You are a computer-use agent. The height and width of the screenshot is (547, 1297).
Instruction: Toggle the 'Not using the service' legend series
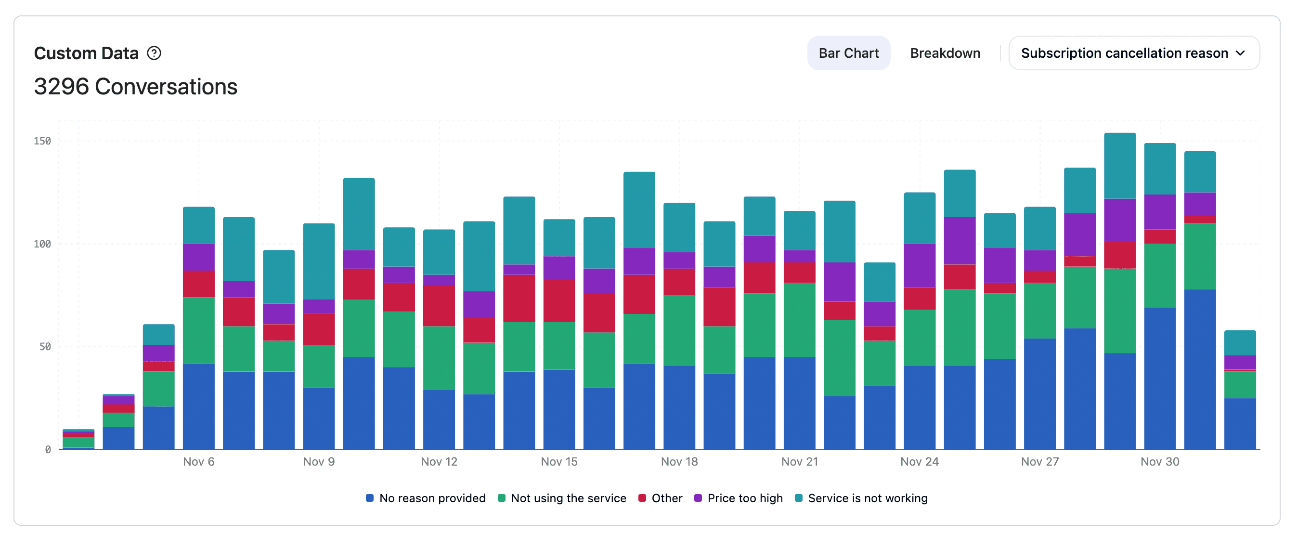coord(568,498)
